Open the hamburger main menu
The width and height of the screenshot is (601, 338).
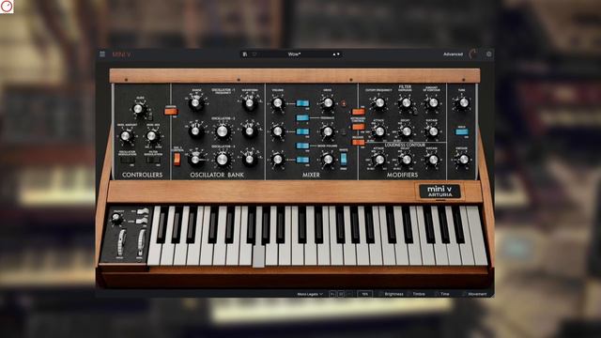[x=102, y=54]
